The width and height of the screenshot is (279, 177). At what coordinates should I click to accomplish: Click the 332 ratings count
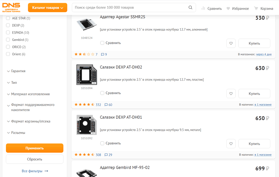coord(98,104)
